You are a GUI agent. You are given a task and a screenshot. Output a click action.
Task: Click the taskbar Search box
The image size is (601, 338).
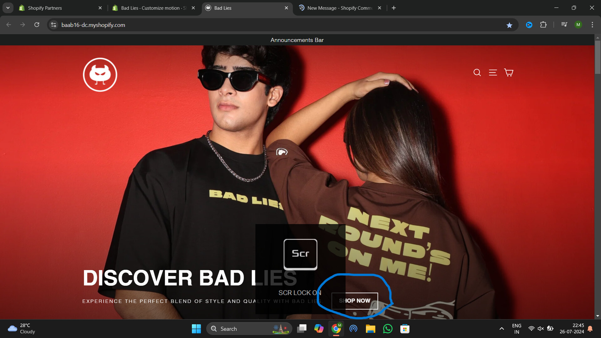tap(249, 329)
